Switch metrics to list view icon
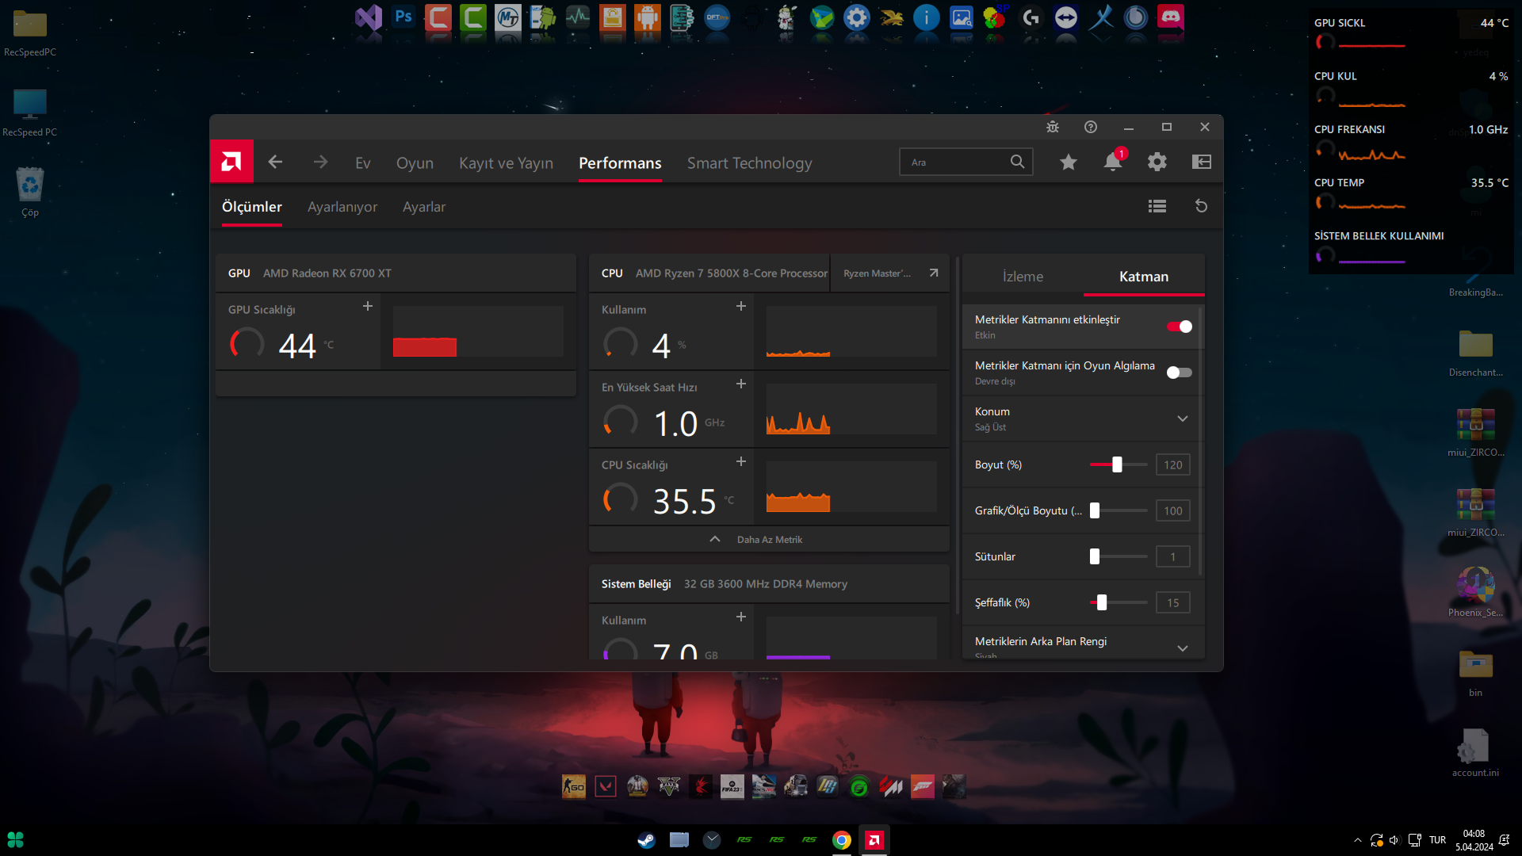The width and height of the screenshot is (1522, 856). tap(1157, 206)
